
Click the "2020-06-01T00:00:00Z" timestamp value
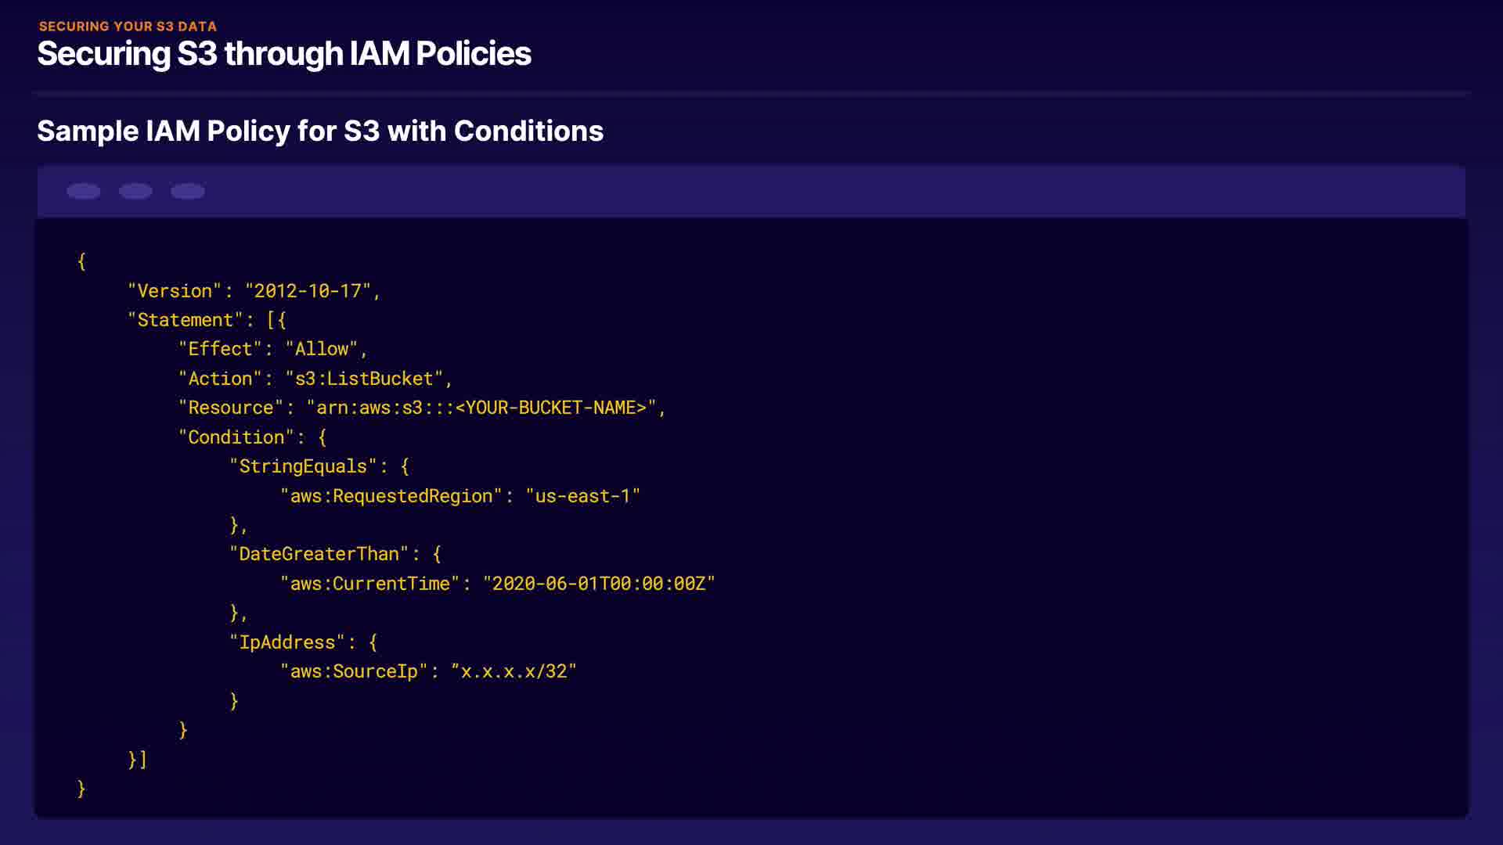(x=599, y=584)
